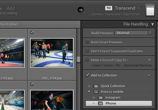Select the instagram collection
Screen dimensions: 158x110
(113, 98)
